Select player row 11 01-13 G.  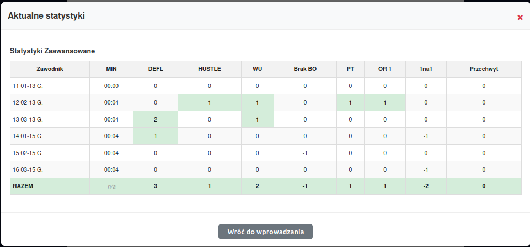(x=266, y=86)
